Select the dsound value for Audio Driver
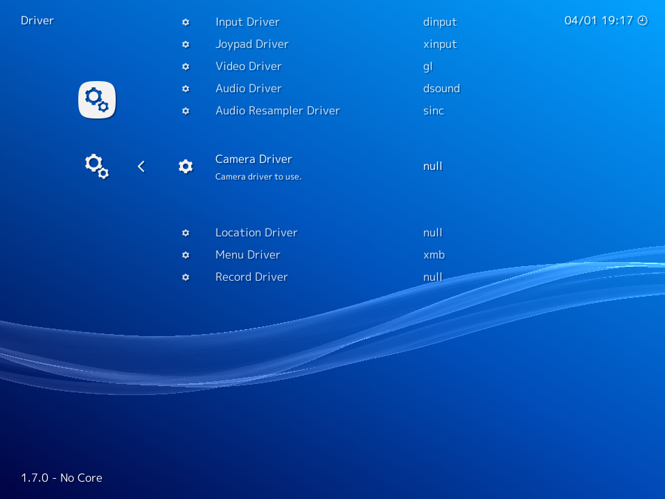This screenshot has height=499, width=665. (441, 88)
